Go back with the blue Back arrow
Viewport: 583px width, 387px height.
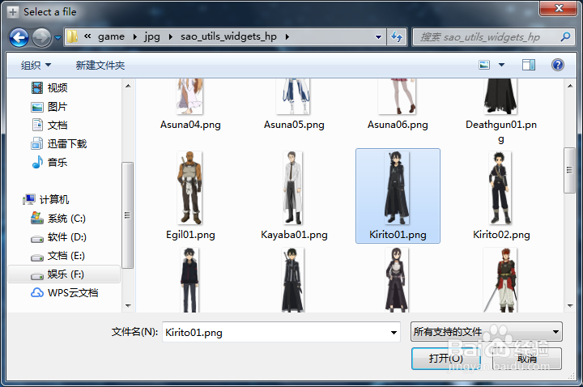coord(19,37)
